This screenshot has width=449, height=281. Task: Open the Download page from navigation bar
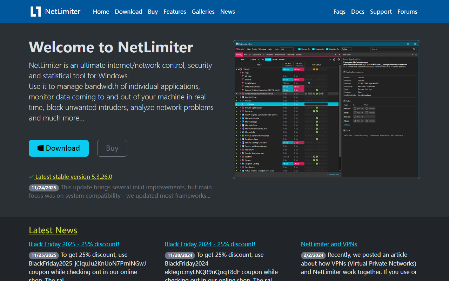click(x=128, y=12)
